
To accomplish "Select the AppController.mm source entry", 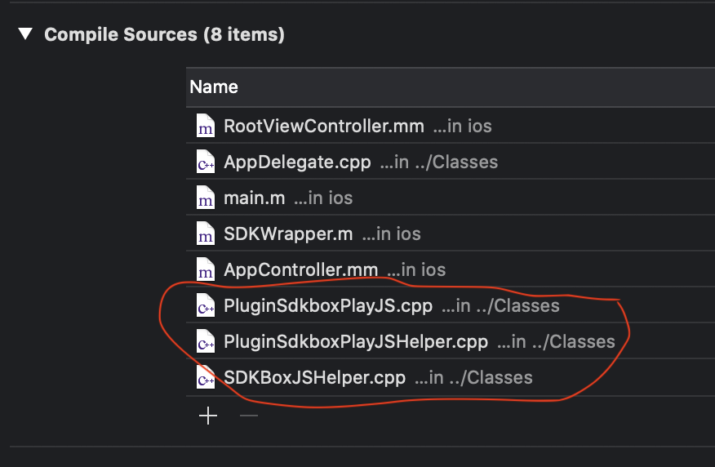I will point(300,270).
